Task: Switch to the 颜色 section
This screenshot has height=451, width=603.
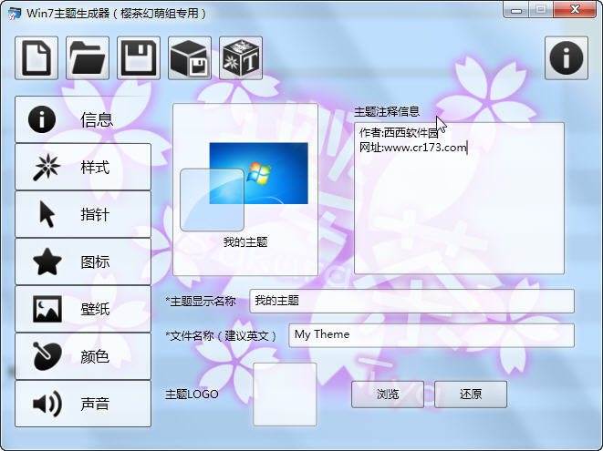Action: 83,356
